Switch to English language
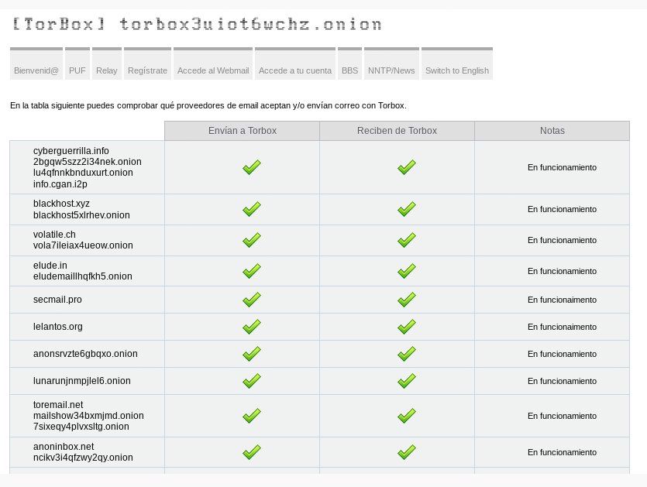647x487 pixels. (457, 70)
